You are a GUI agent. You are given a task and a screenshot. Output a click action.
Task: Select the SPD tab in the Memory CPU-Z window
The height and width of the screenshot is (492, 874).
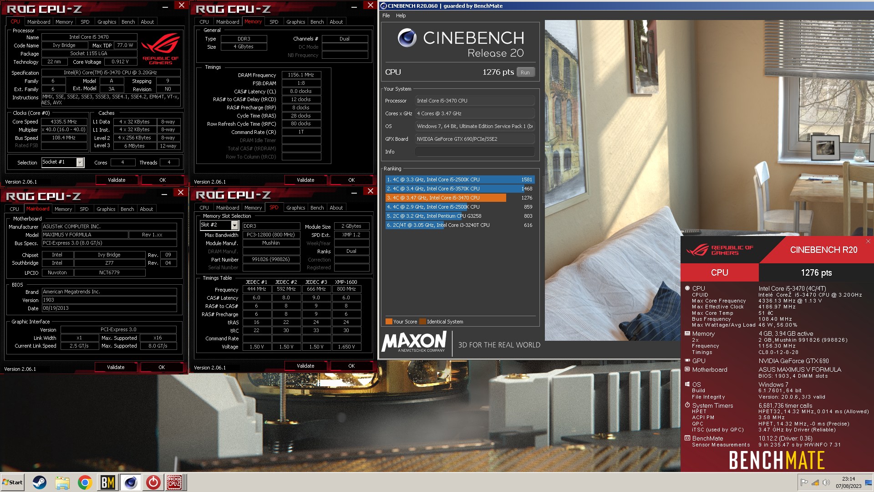coord(274,22)
